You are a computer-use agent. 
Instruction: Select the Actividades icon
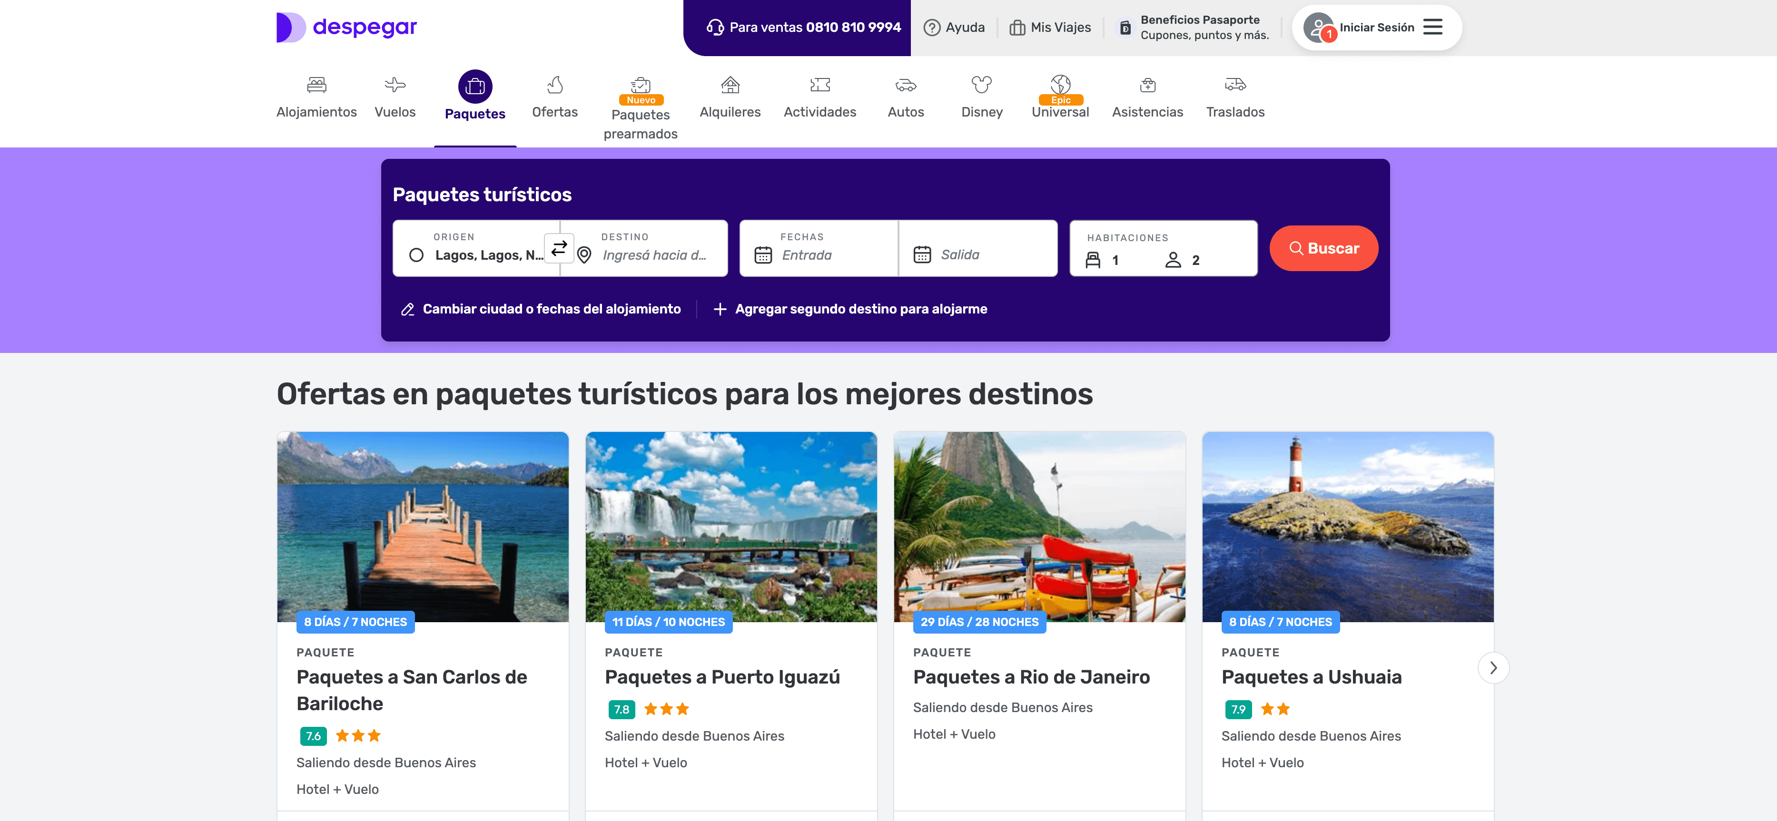pos(819,84)
